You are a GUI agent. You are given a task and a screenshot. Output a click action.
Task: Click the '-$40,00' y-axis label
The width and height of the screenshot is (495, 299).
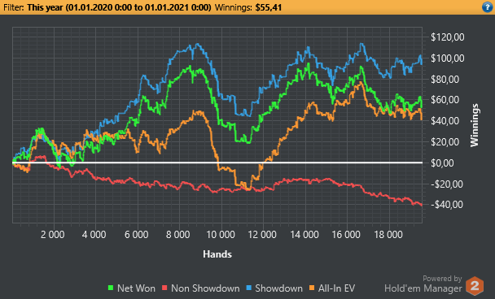click(x=446, y=205)
